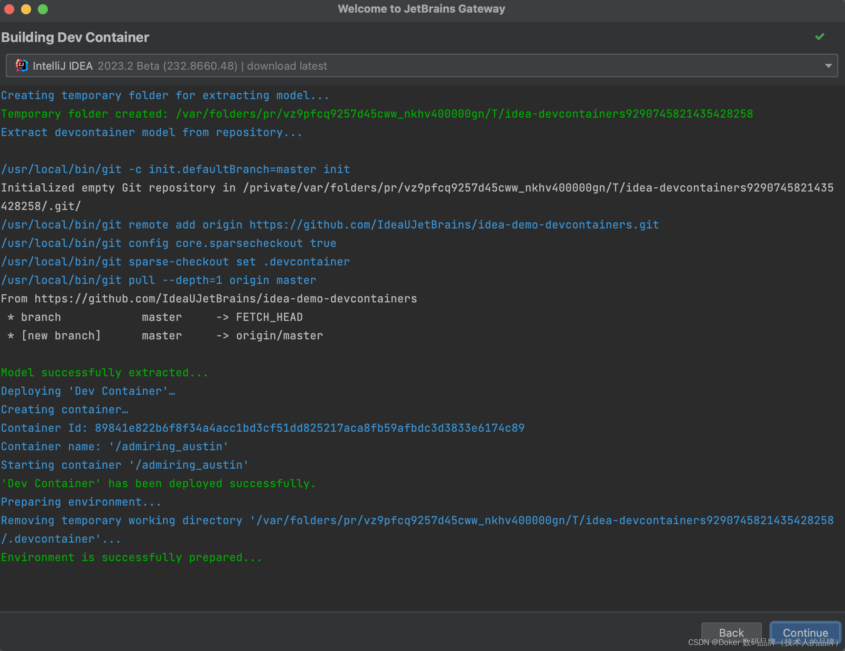
Task: Click the git pull --depth=1 command line
Action: coord(158,280)
